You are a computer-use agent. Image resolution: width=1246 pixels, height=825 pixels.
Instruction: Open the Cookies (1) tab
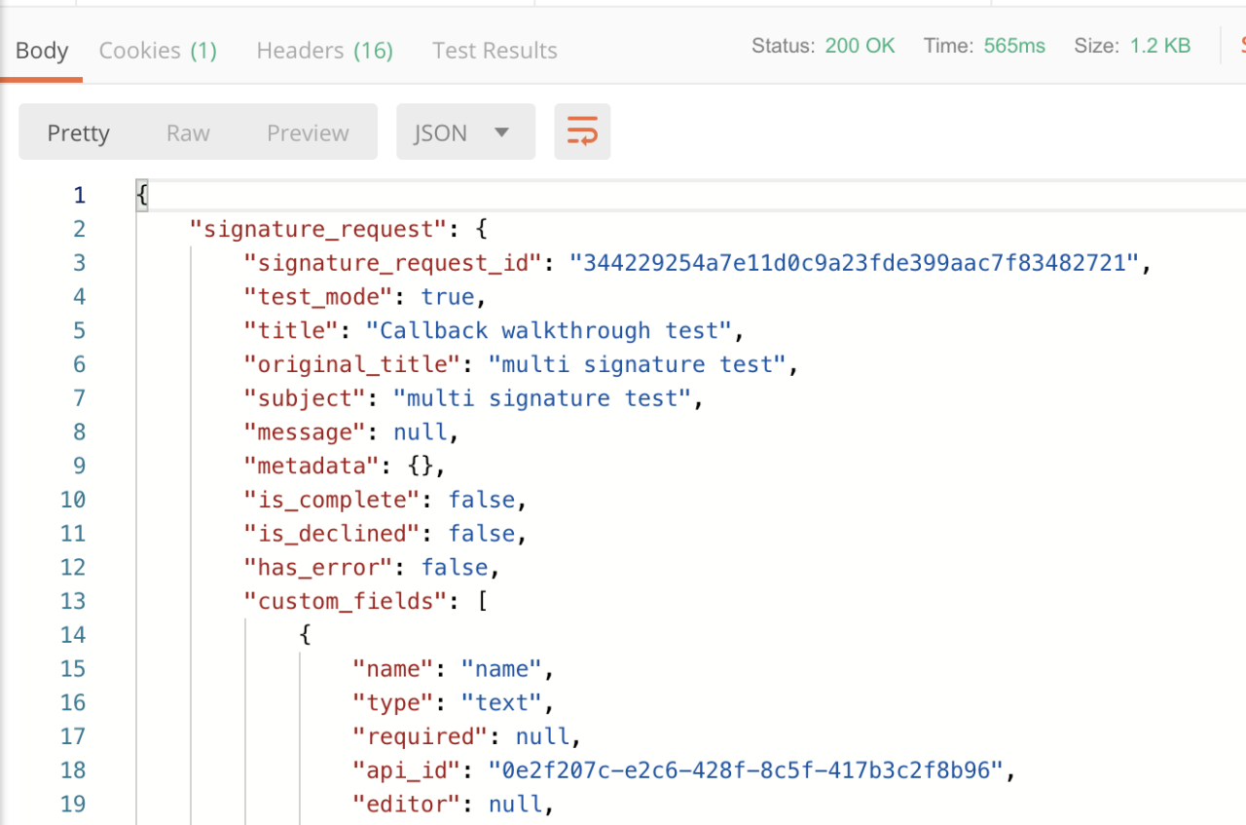[x=158, y=50]
